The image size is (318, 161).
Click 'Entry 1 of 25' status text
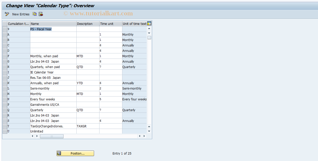[x=122, y=153]
